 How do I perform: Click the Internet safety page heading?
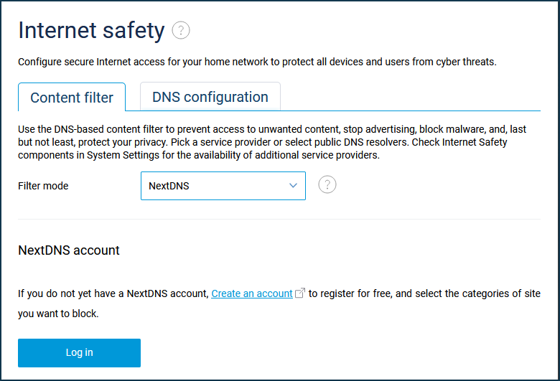[91, 30]
